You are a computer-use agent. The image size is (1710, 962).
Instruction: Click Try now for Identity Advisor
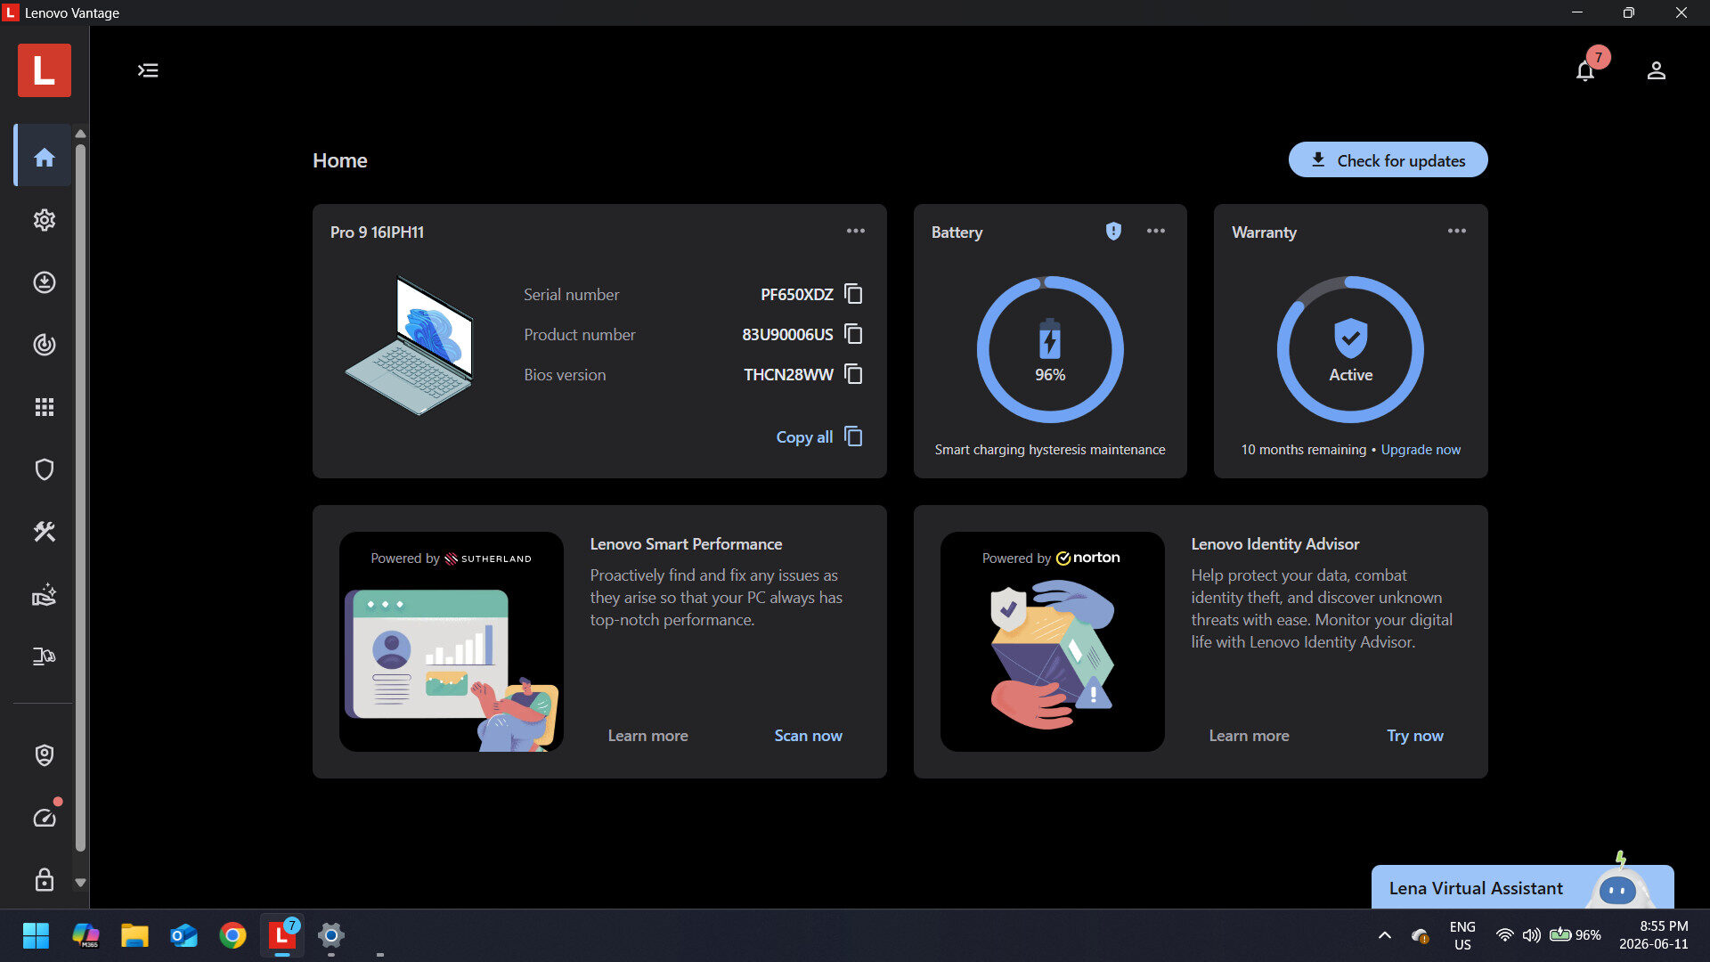point(1414,736)
